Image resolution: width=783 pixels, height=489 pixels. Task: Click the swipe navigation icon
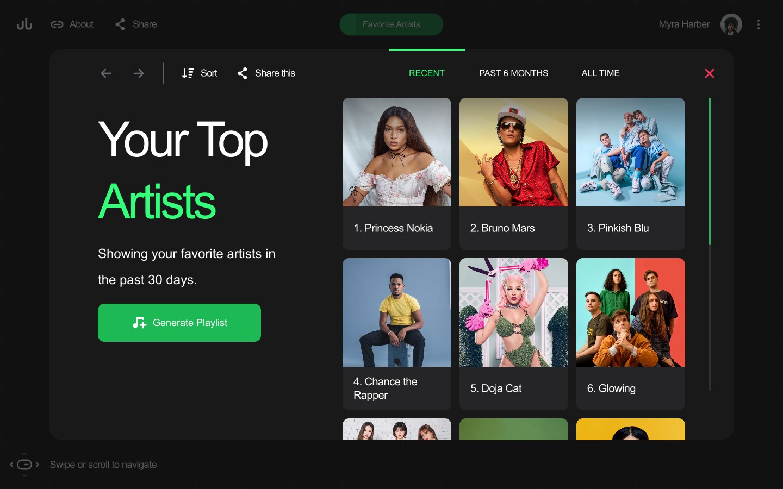pyautogui.click(x=24, y=465)
